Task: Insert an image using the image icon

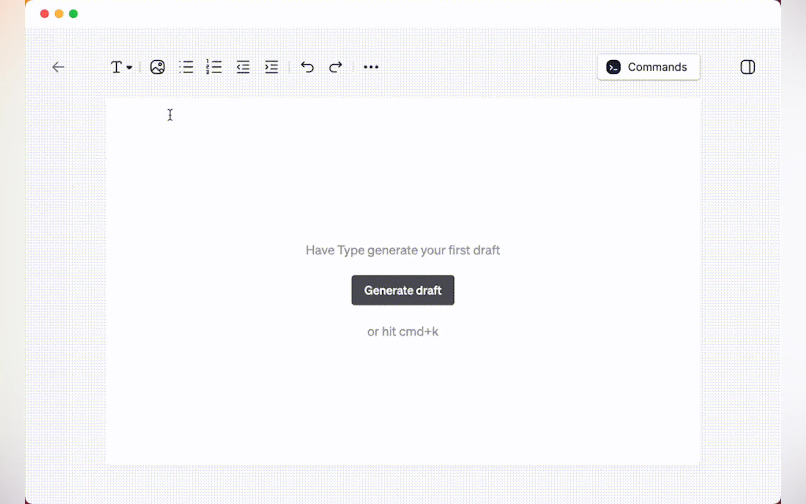Action: pyautogui.click(x=157, y=67)
